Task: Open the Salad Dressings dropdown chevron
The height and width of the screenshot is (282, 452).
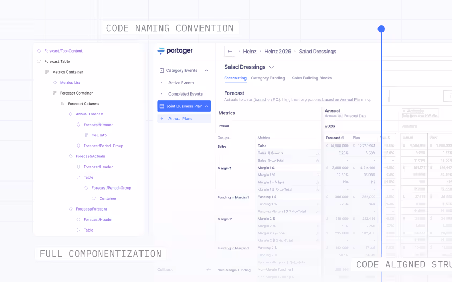Action: point(271,67)
